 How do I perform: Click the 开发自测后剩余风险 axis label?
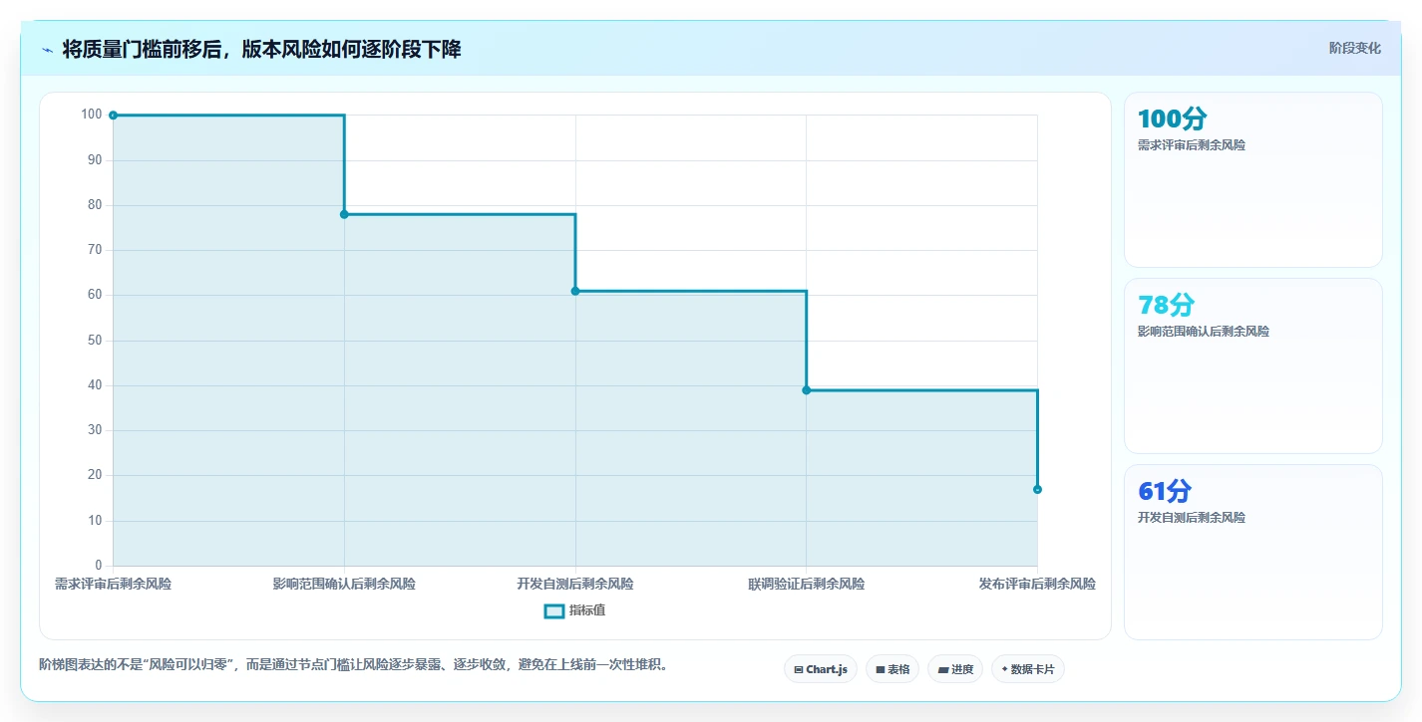point(575,584)
